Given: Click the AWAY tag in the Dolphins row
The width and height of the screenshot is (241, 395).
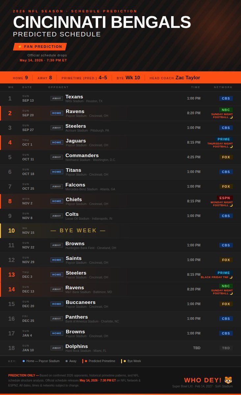Looking at the screenshot, I should click(57, 348).
